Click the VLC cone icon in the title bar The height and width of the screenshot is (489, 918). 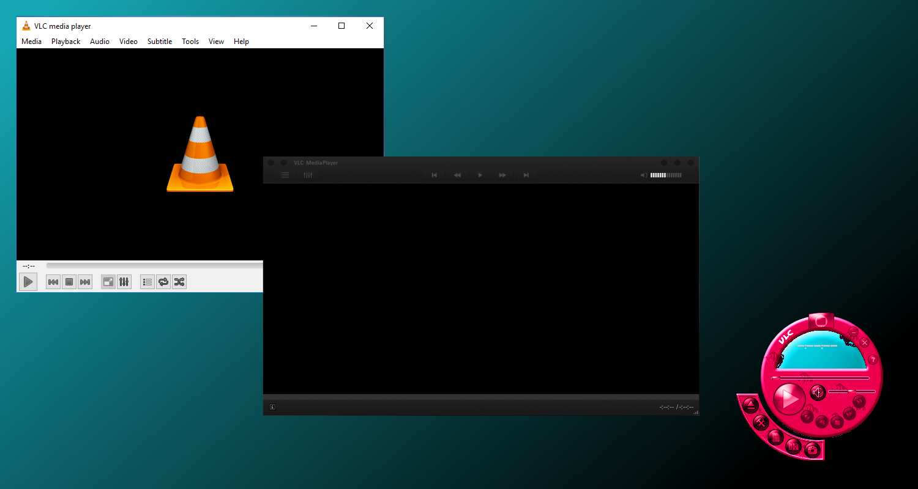pyautogui.click(x=26, y=26)
